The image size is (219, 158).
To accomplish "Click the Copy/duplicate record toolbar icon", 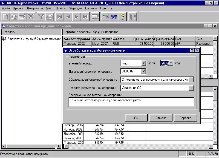I will [x=14, y=17].
